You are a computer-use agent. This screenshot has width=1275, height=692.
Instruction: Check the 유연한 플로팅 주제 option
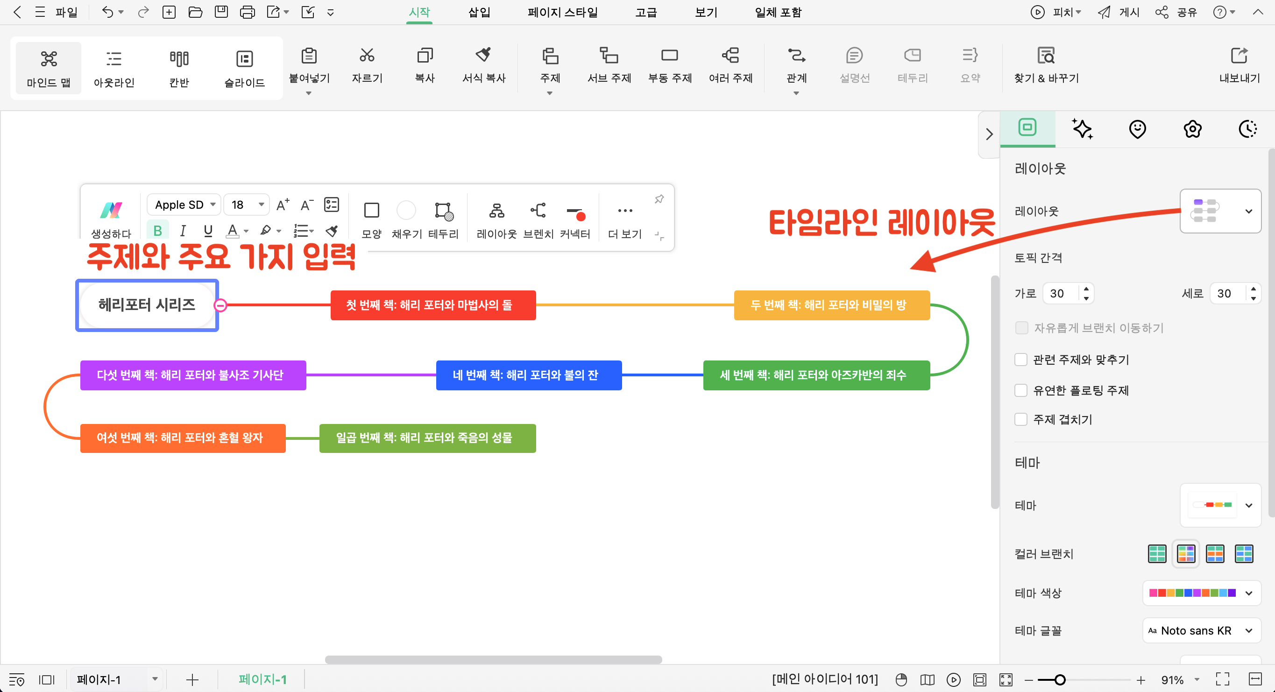pos(1020,390)
